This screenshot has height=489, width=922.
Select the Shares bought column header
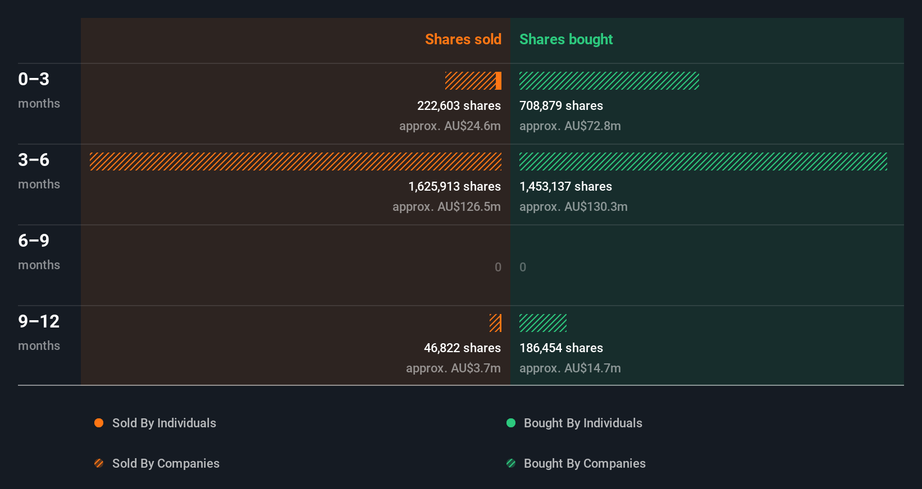click(x=566, y=39)
